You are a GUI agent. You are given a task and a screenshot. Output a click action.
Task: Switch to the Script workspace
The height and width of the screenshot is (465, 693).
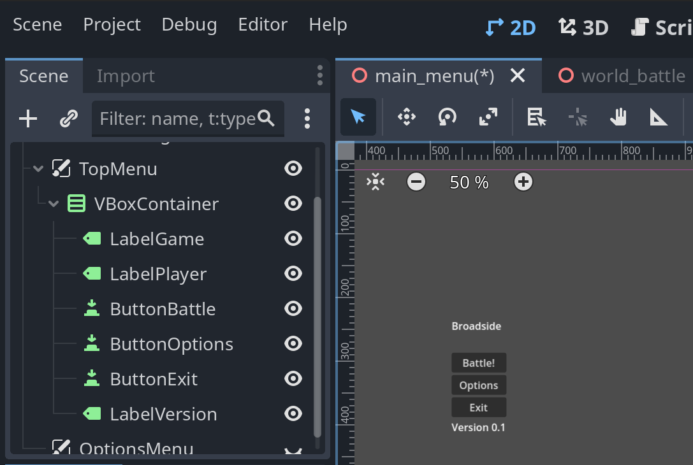pos(660,28)
